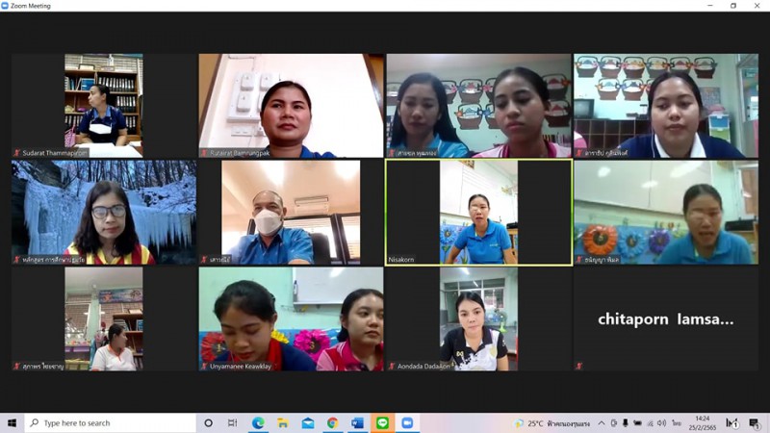The image size is (770, 433).
Task: Open the LINE app in taskbar
Action: pyautogui.click(x=382, y=422)
